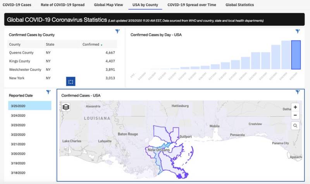Click filter icon above Reported Date list
The height and width of the screenshot is (184, 310).
tap(48, 92)
